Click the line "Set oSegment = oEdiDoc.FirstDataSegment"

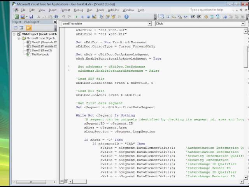[x=116, y=108]
